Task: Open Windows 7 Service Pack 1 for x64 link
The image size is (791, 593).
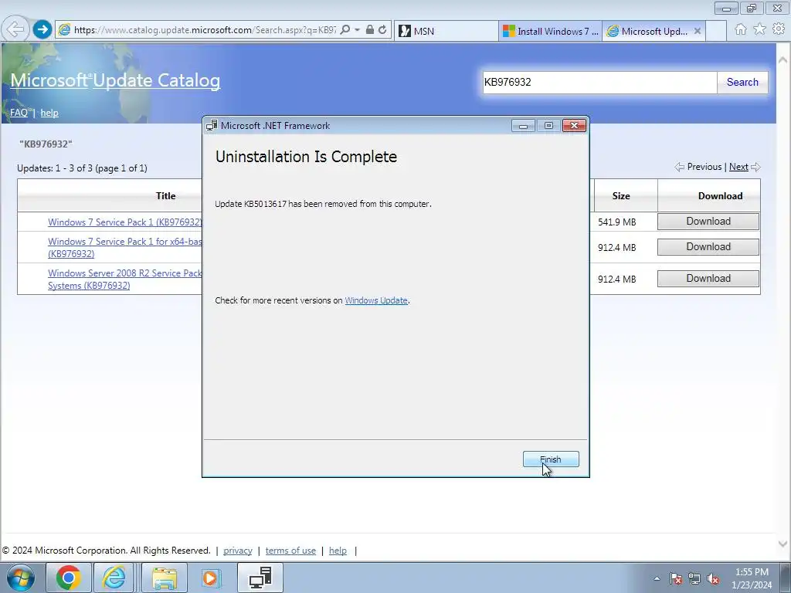Action: 125,248
